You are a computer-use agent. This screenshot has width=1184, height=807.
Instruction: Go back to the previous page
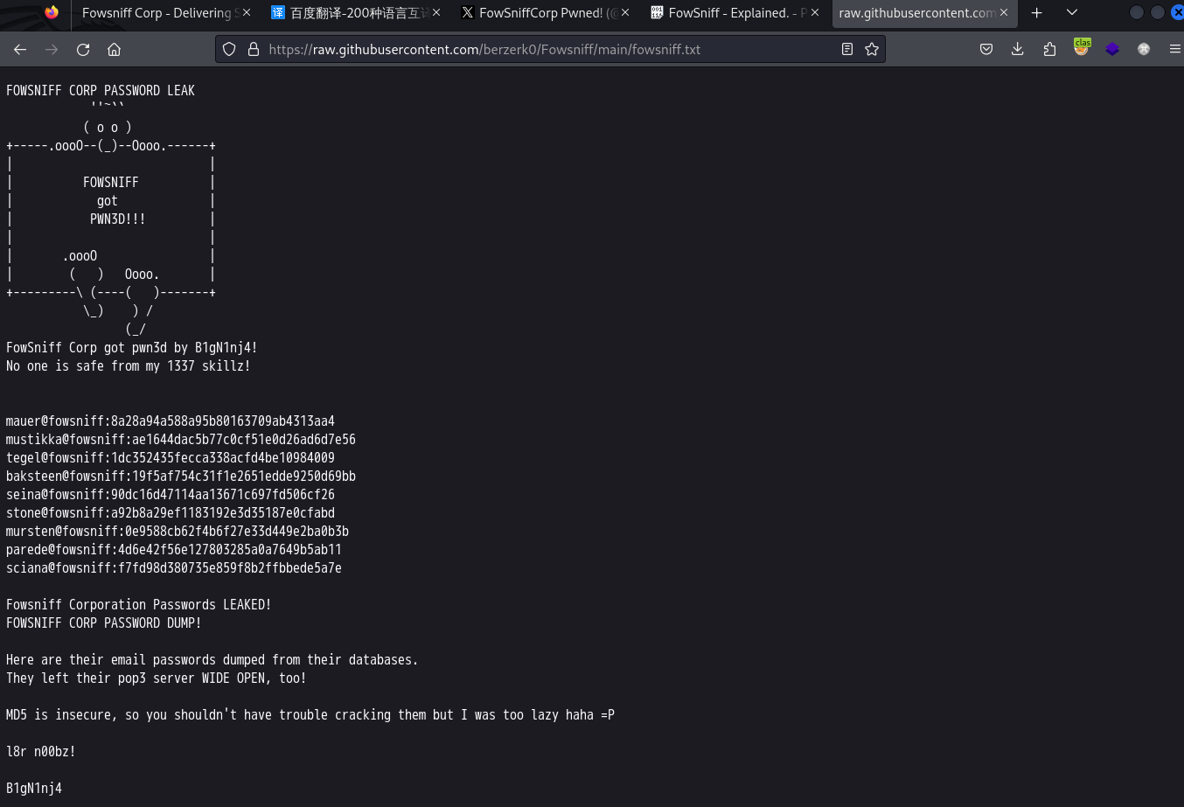[x=20, y=50]
